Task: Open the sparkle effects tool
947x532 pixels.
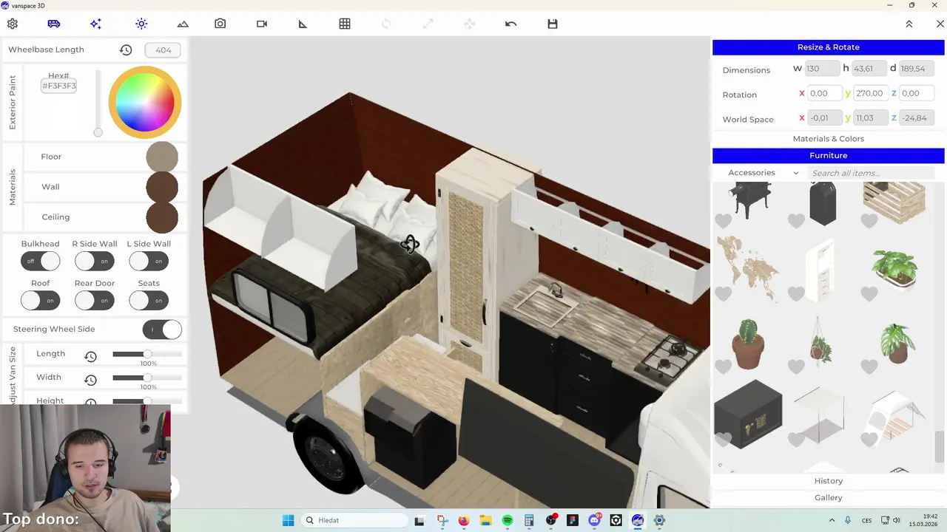Action: point(95,24)
